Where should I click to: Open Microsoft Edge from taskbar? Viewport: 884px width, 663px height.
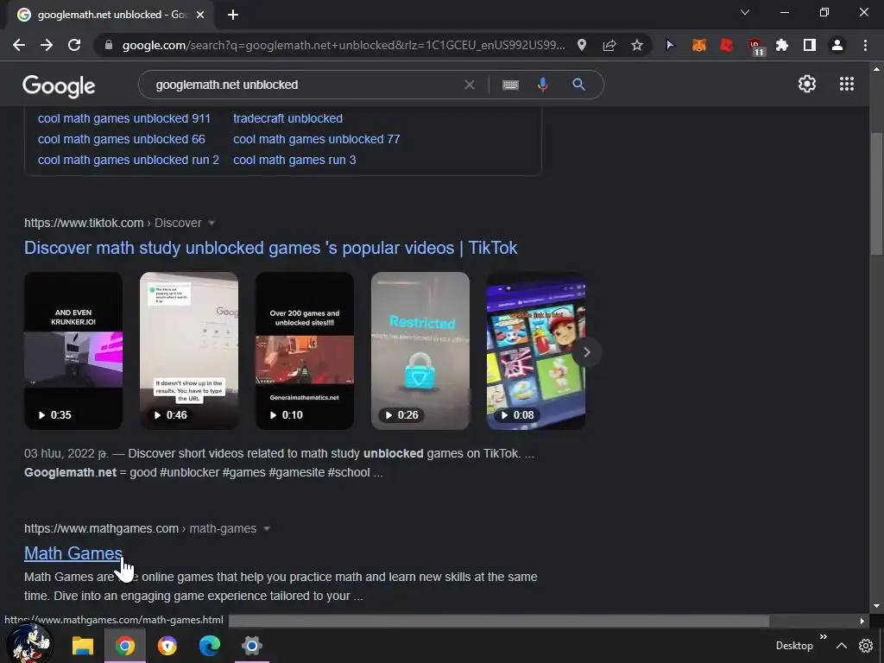point(209,646)
